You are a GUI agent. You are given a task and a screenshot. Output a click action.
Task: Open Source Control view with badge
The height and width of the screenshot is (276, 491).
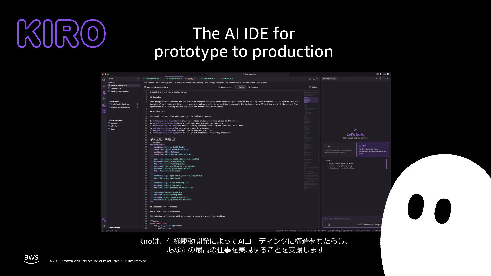click(104, 93)
